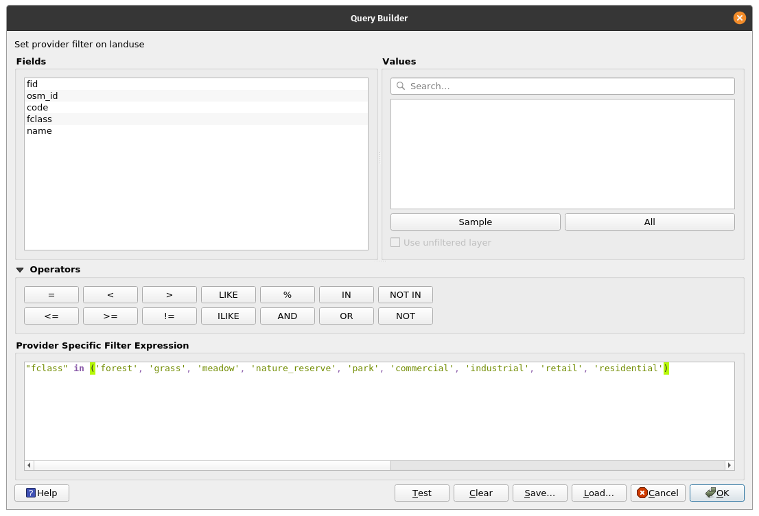Open the Load… query option

598,493
